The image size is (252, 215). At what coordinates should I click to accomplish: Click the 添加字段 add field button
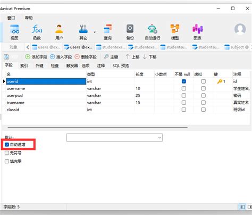[x=36, y=57]
